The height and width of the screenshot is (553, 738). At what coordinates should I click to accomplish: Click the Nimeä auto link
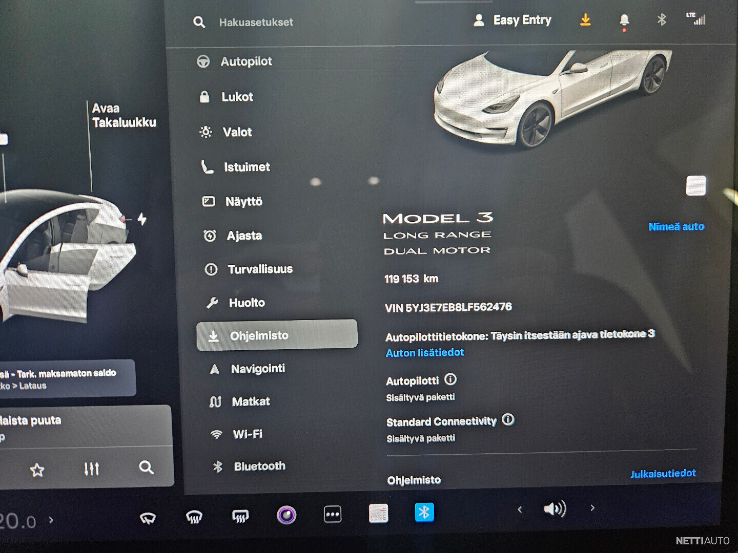pos(676,226)
